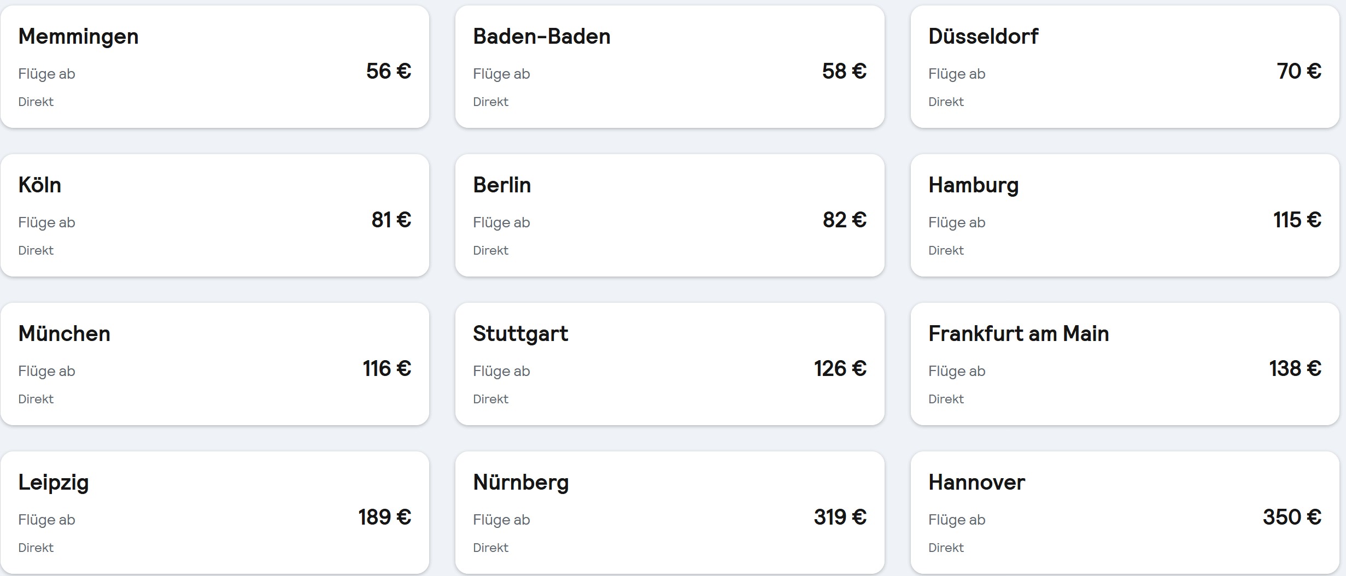This screenshot has width=1346, height=576.
Task: Click the 115 € Hamburg price
Action: (1297, 220)
